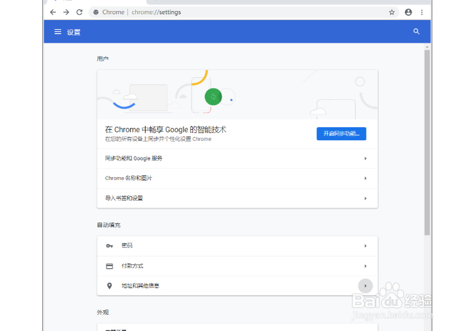Click the scrollbar up arrow
The height and width of the screenshot is (331, 459).
(x=427, y=47)
